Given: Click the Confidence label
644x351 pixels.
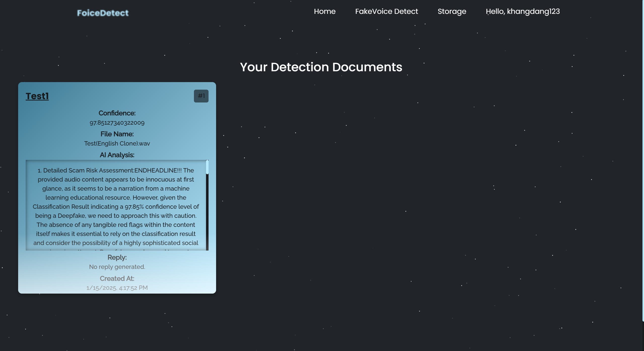Looking at the screenshot, I should (117, 113).
